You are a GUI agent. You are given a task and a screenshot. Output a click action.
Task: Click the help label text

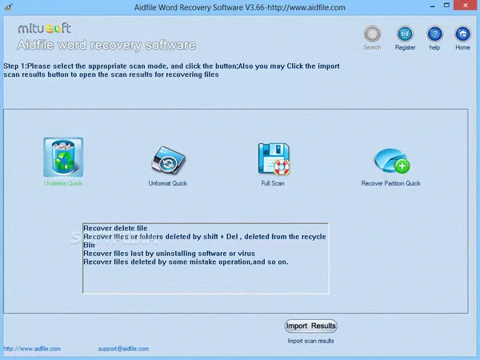click(x=434, y=47)
